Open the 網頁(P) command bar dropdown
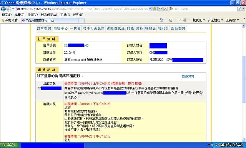 coord(199,20)
